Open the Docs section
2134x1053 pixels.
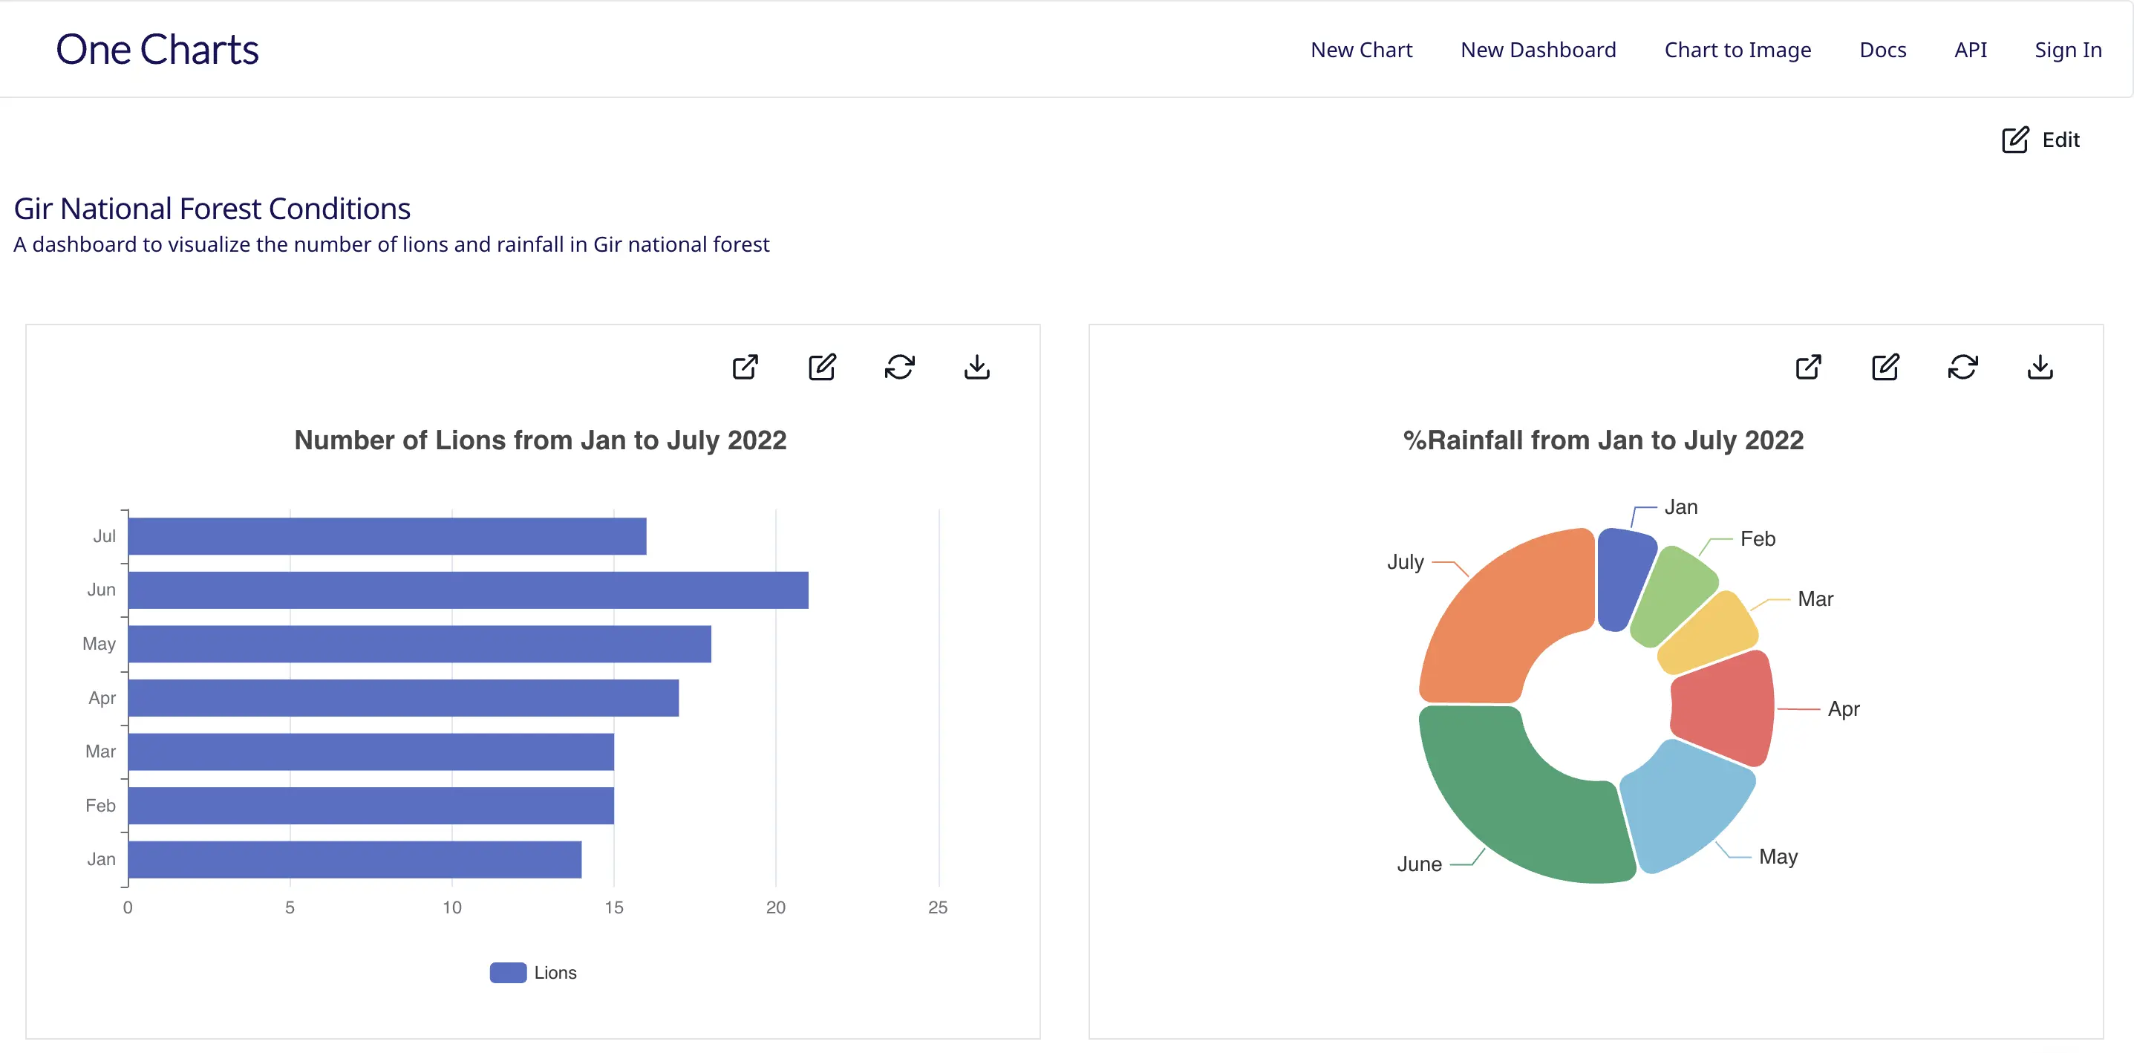point(1883,50)
